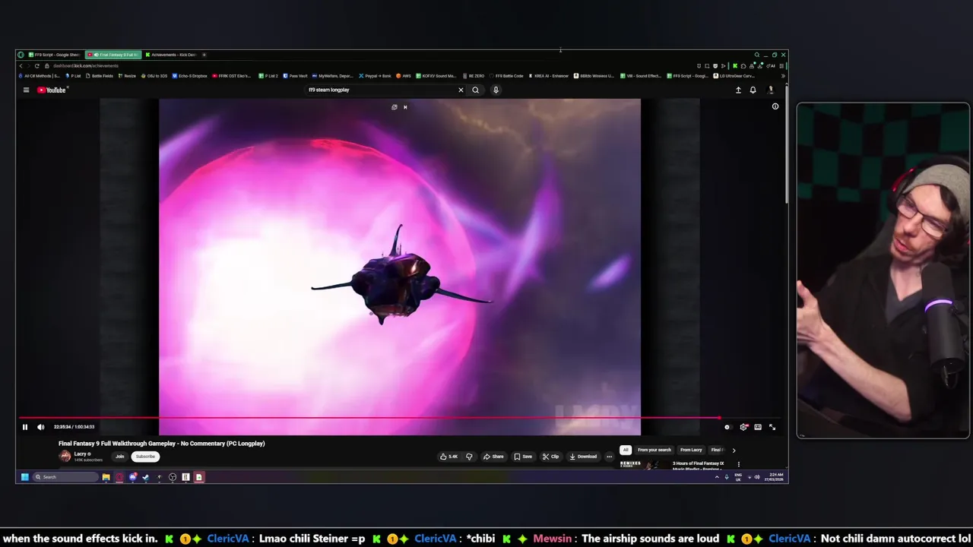Reload the page
The width and height of the screenshot is (973, 547).
click(36, 66)
